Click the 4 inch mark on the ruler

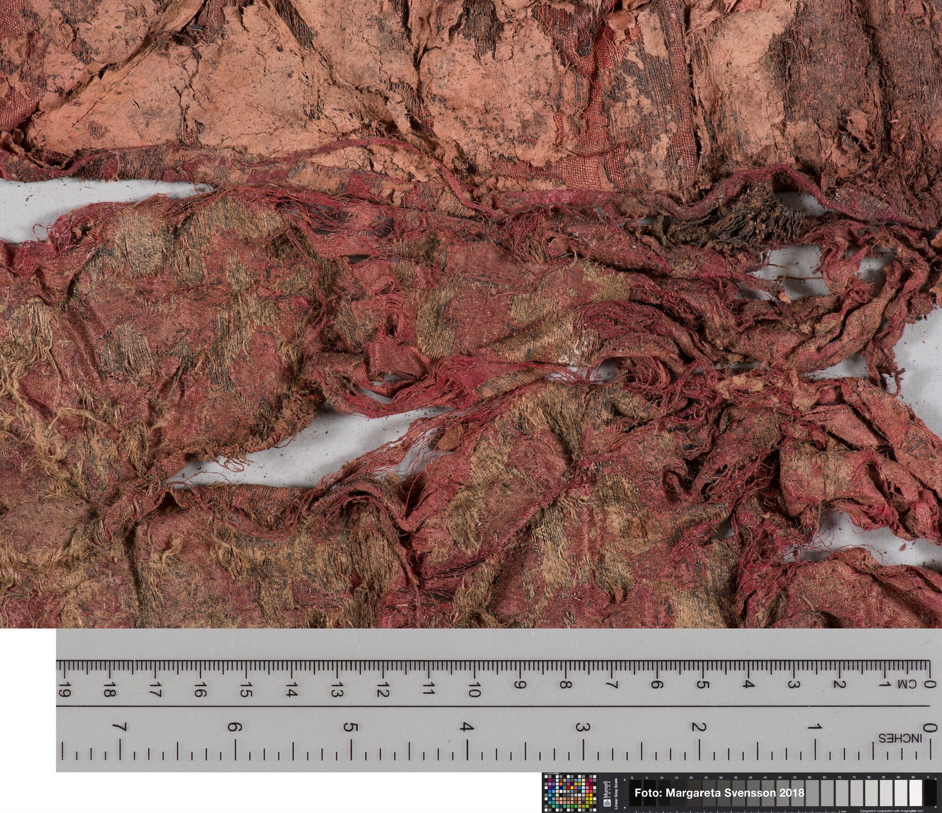point(467,727)
